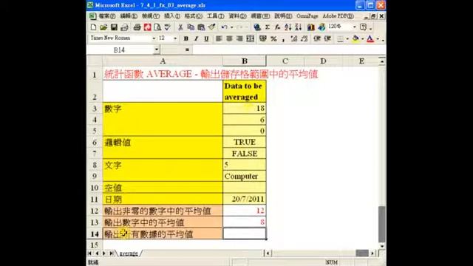Run the Spelling check icon
The width and height of the screenshot is (473, 266).
tap(168, 27)
